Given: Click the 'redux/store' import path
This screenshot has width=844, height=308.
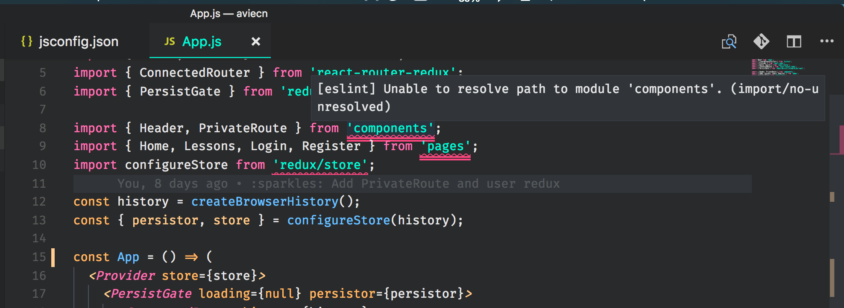Looking at the screenshot, I should point(320,165).
